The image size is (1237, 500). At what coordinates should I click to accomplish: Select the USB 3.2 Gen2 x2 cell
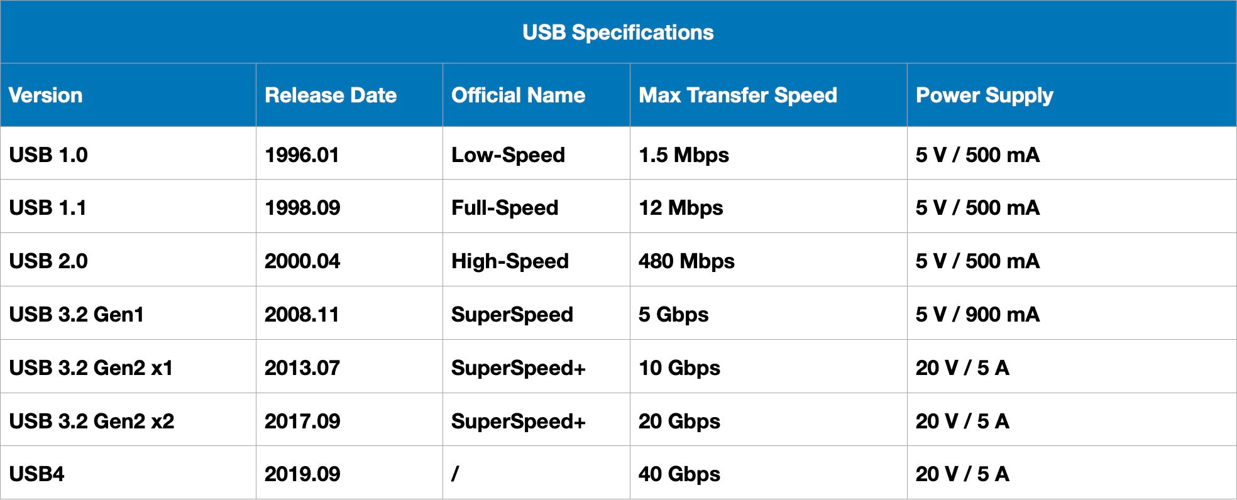pos(92,421)
